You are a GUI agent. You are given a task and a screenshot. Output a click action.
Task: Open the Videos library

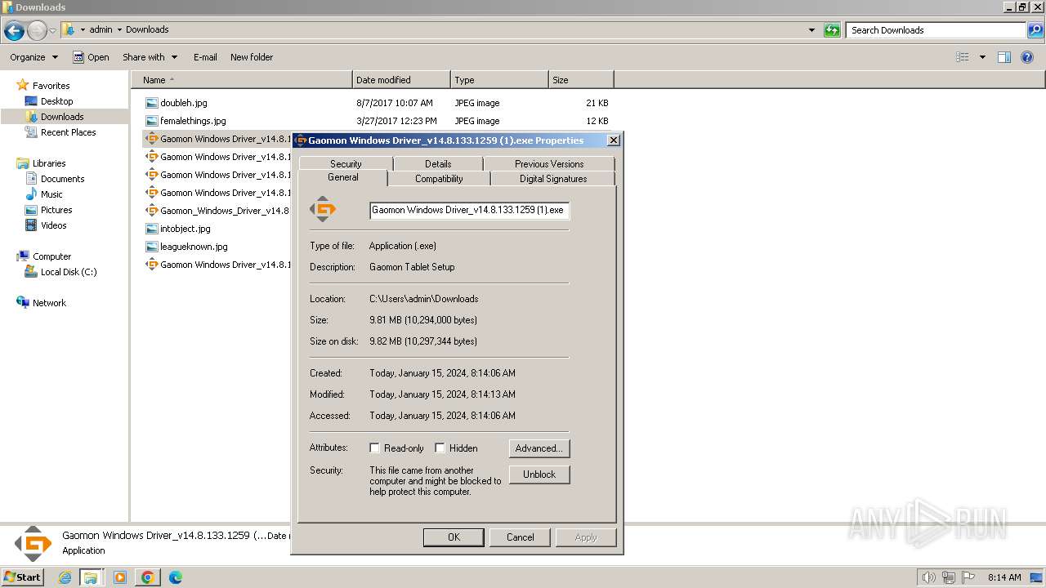(54, 225)
